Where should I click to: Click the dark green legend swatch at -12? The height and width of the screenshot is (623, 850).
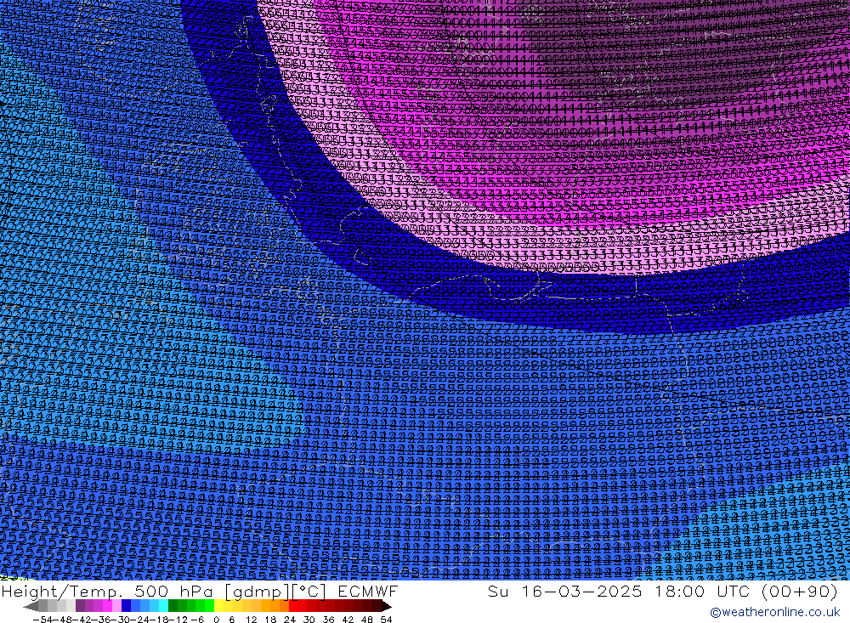point(173,606)
